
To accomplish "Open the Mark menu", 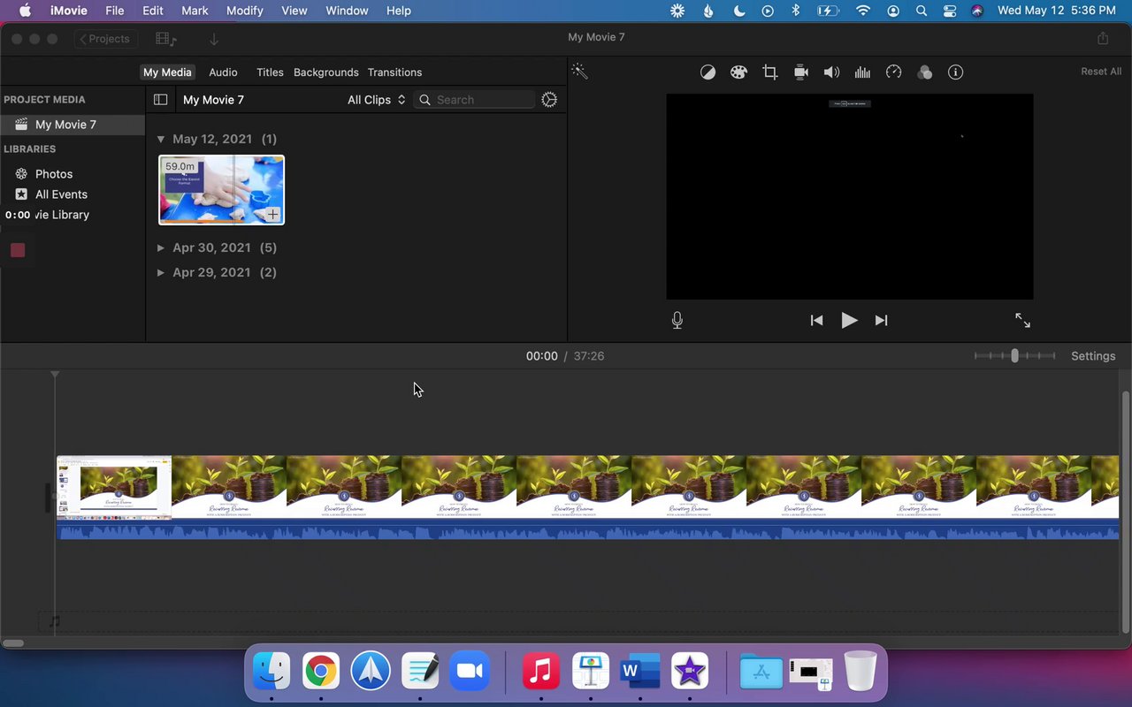I will point(195,11).
